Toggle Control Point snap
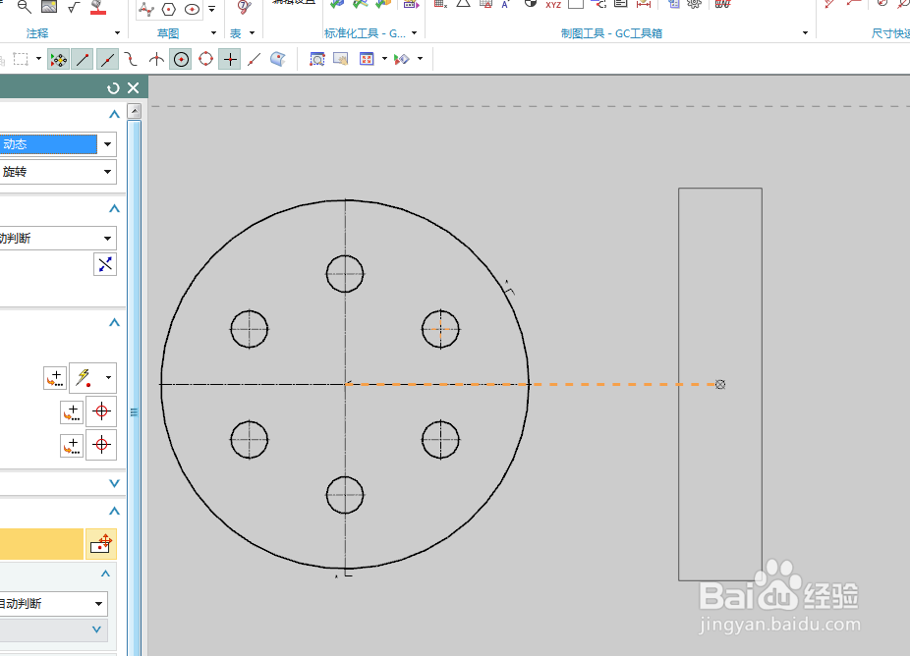Image resolution: width=910 pixels, height=656 pixels. (132, 59)
